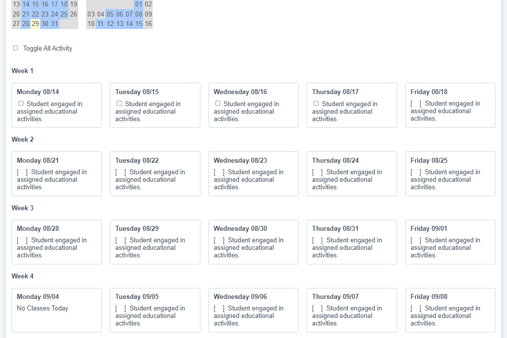The image size is (507, 338).
Task: Click the Friday 08/18 bracket checkbox placeholder
Action: 416,104
